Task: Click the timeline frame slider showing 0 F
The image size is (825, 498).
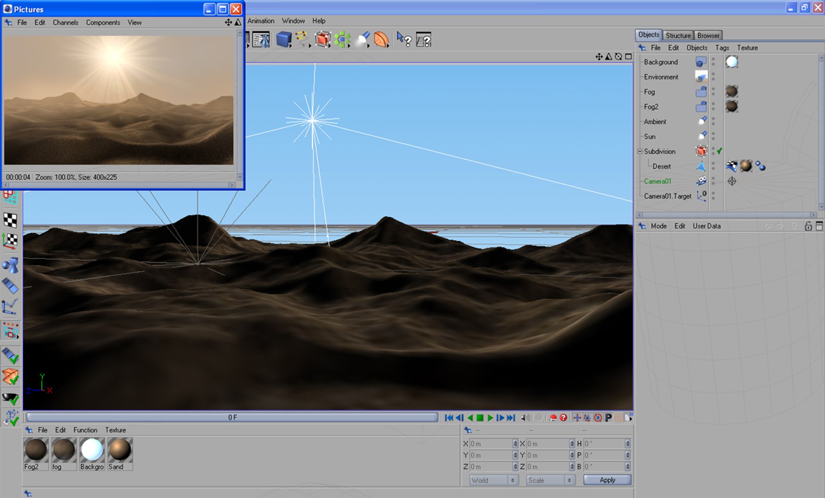Action: point(232,417)
